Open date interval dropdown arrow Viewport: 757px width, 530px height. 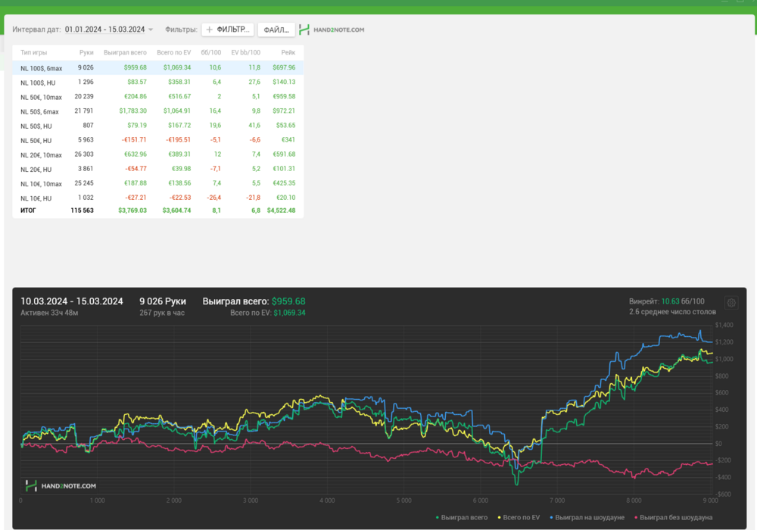click(151, 30)
